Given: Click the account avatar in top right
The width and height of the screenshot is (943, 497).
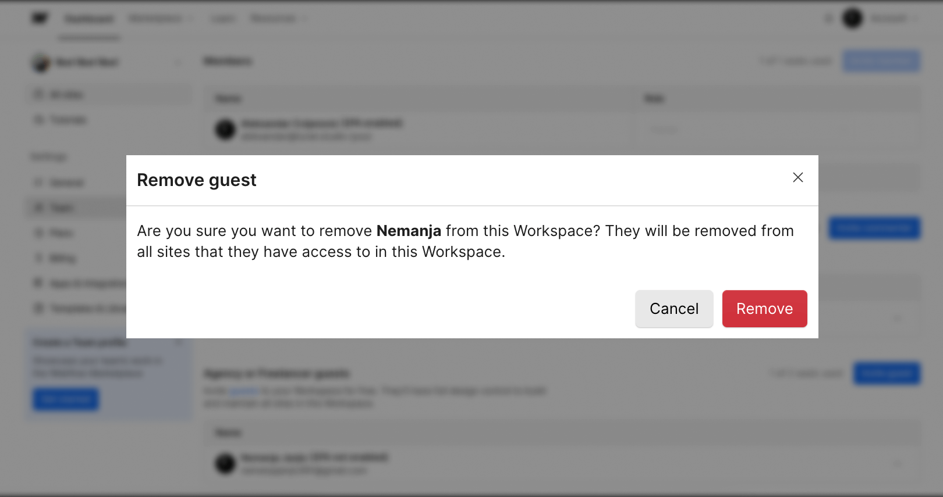Looking at the screenshot, I should [x=852, y=19].
